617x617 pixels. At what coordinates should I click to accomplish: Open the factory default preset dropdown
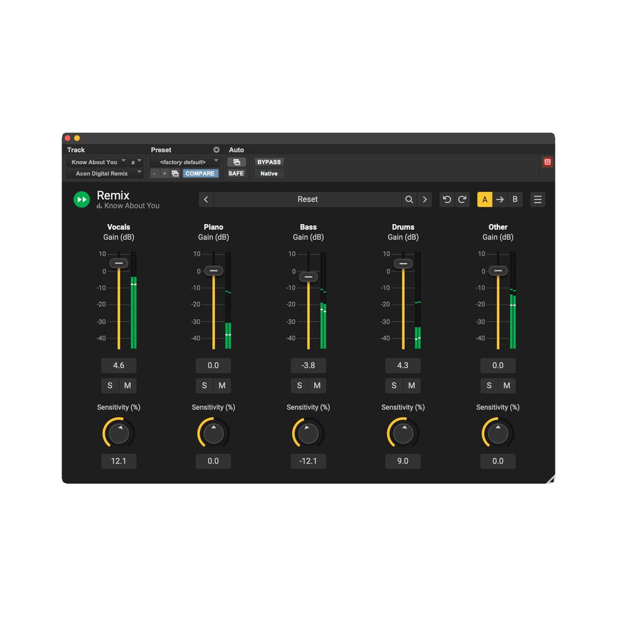pyautogui.click(x=185, y=162)
